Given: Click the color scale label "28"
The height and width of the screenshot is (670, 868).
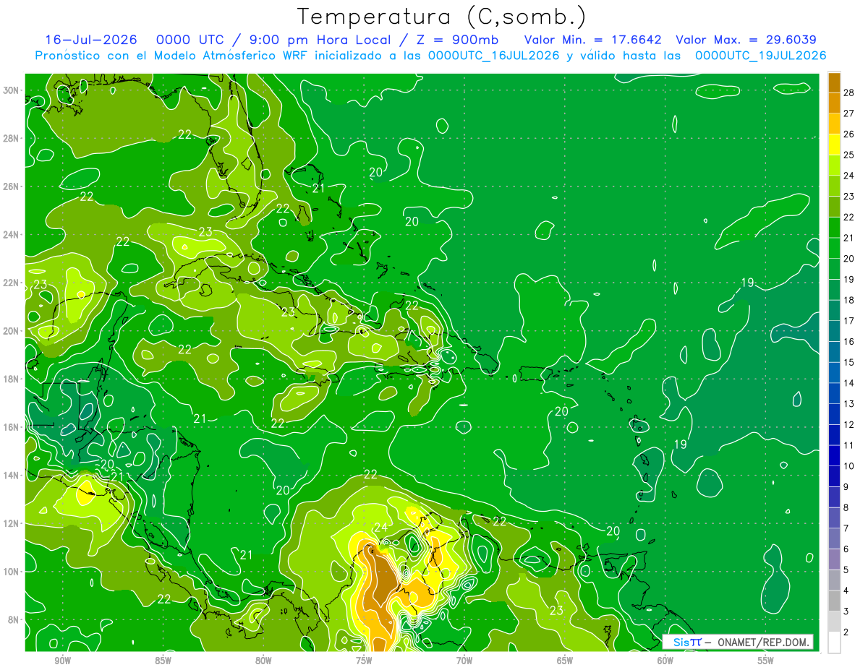Looking at the screenshot, I should pos(848,93).
